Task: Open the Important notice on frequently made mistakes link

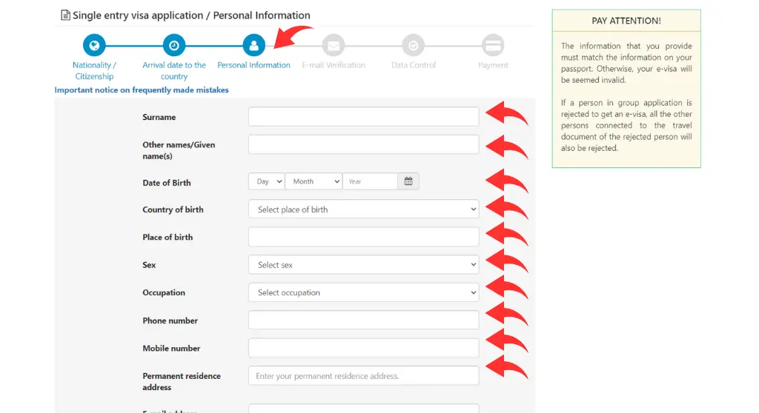Action: pos(142,90)
